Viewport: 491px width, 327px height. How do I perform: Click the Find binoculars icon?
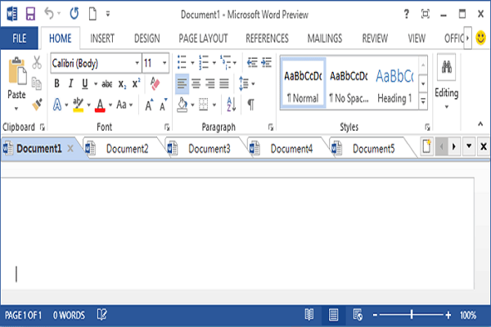point(447,67)
